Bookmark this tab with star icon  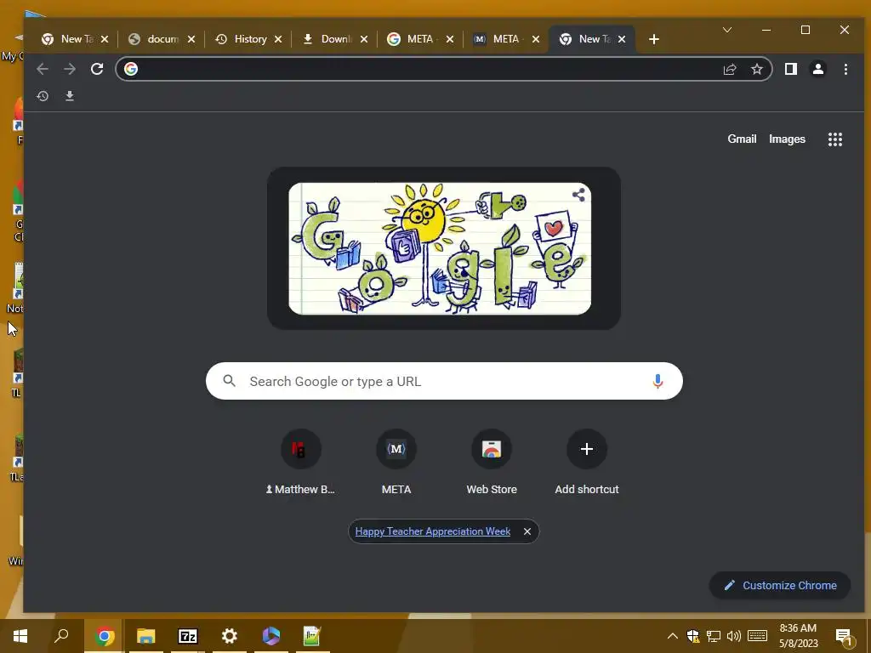[756, 69]
